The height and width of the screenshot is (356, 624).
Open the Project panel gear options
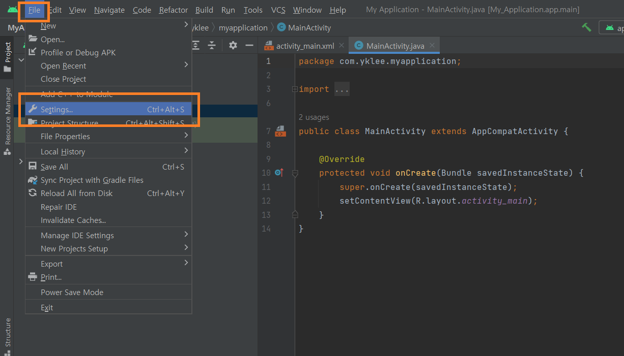pos(233,45)
